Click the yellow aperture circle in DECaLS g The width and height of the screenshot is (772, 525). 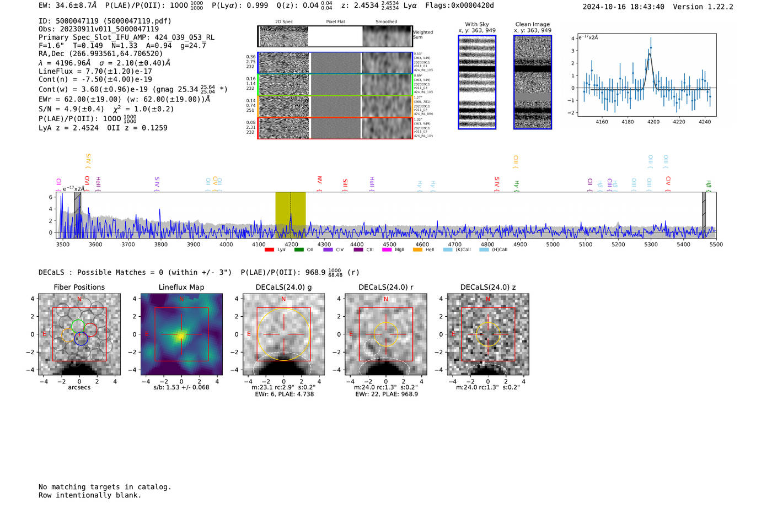click(283, 334)
